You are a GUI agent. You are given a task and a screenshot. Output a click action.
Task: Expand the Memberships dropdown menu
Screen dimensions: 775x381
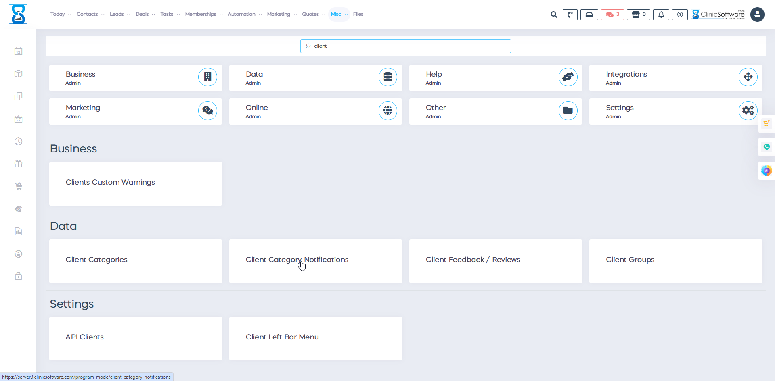(203, 14)
